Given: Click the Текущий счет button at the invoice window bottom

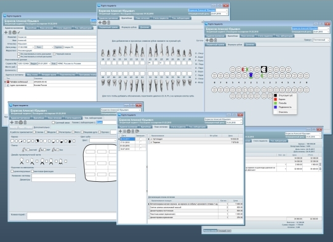Looking at the screenshot, I should click(x=224, y=230).
